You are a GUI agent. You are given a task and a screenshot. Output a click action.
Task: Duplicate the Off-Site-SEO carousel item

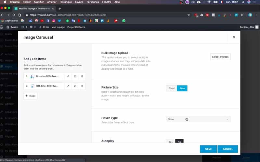click(75, 86)
